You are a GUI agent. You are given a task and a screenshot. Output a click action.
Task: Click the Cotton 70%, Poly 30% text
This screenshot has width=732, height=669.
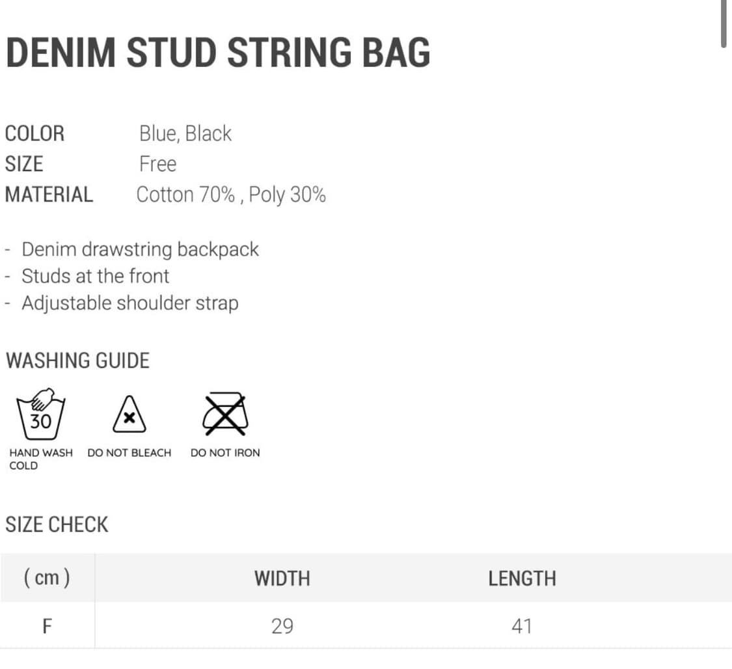click(231, 195)
